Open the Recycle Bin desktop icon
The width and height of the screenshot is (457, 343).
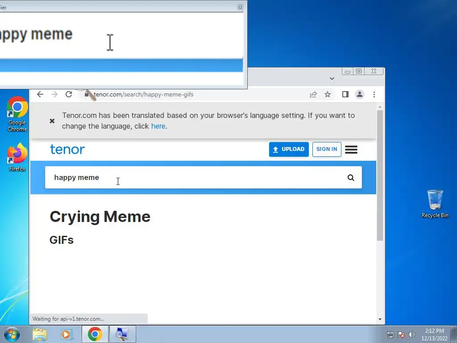click(435, 204)
